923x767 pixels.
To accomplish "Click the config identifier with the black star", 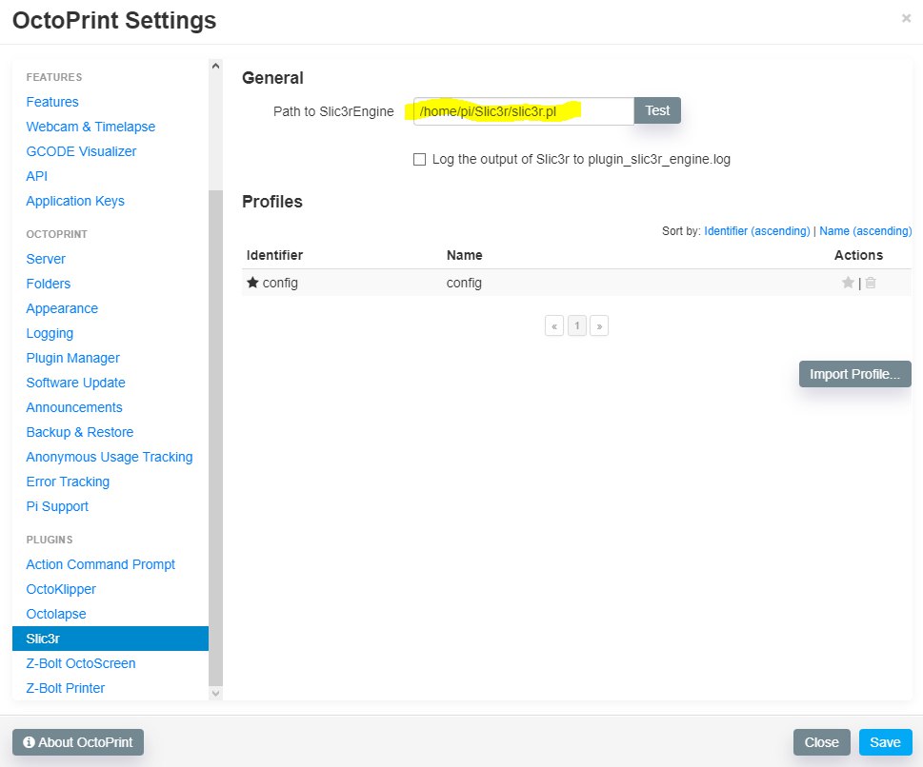I will click(272, 283).
